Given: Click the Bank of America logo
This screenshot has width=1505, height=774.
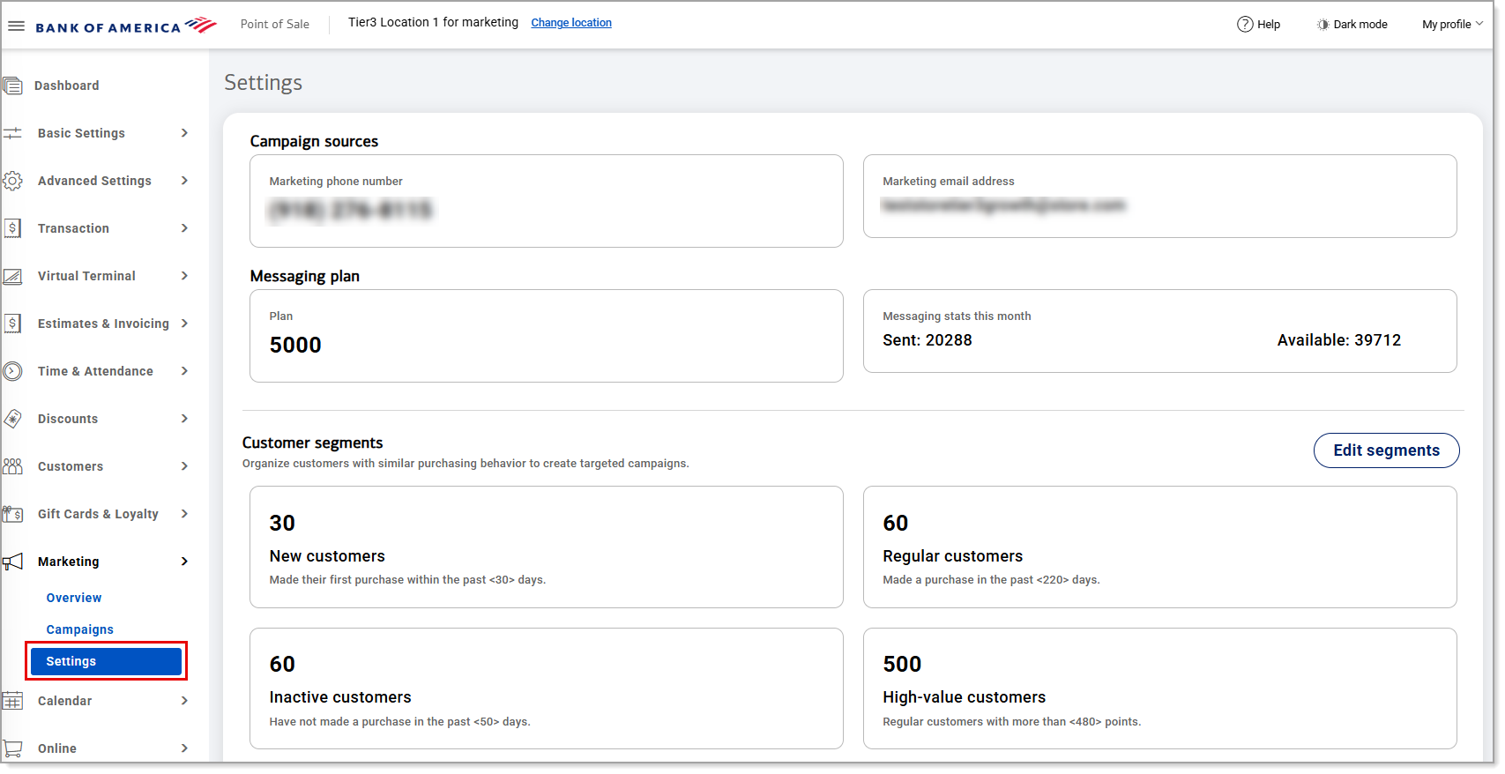Looking at the screenshot, I should click(126, 26).
